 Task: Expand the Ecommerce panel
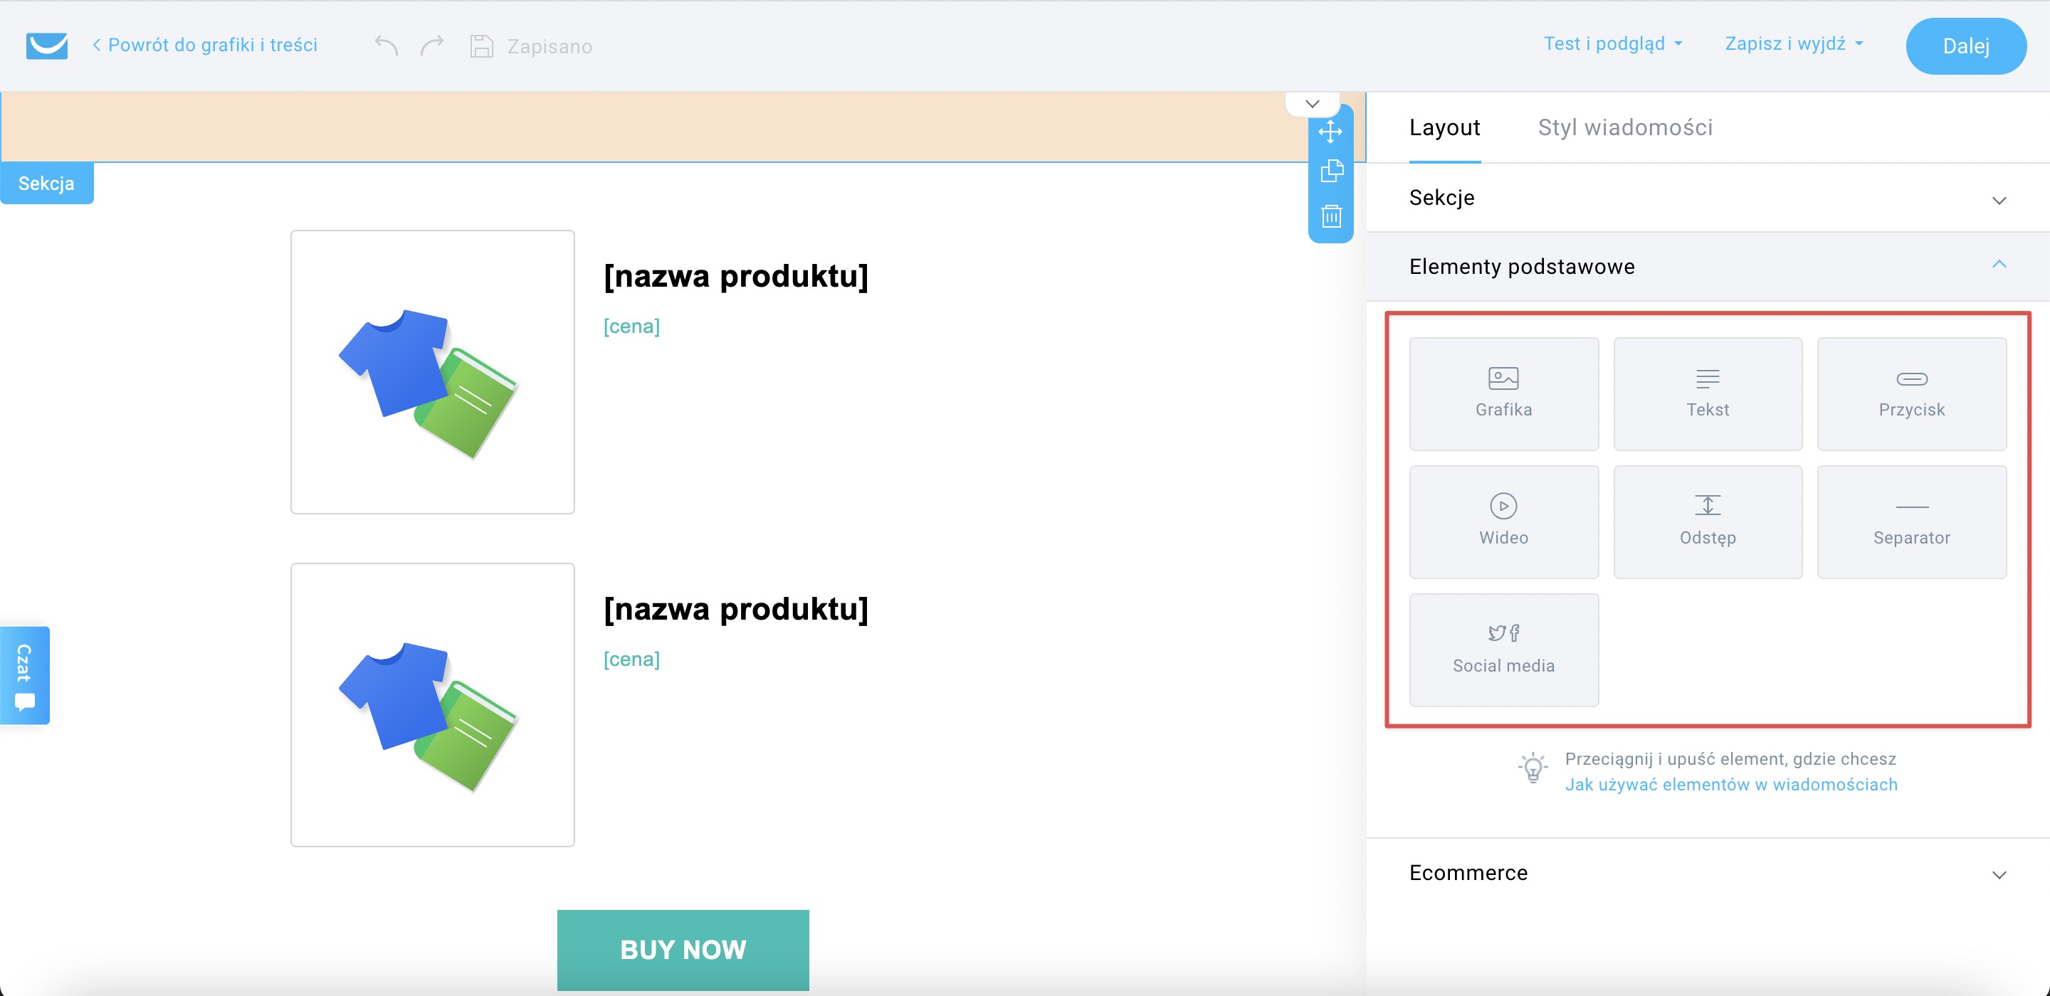pyautogui.click(x=1707, y=873)
